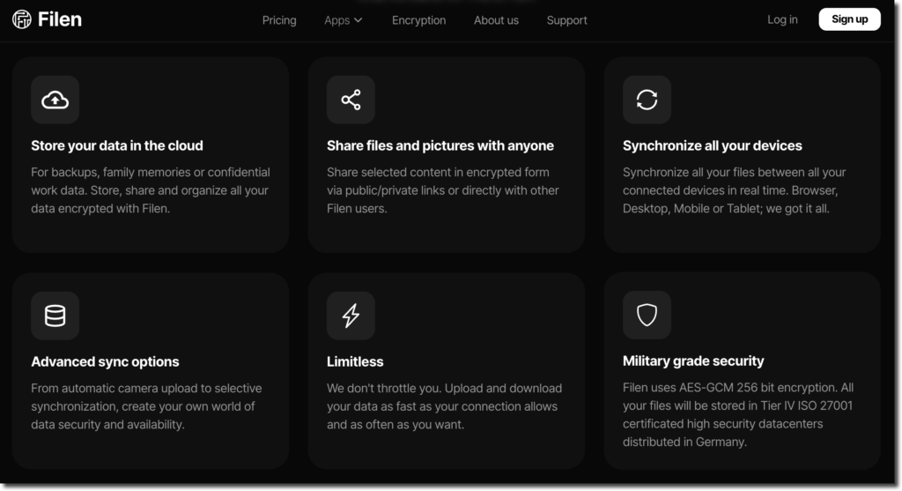902x491 pixels.
Task: Click the cloud upload icon
Action: (55, 100)
